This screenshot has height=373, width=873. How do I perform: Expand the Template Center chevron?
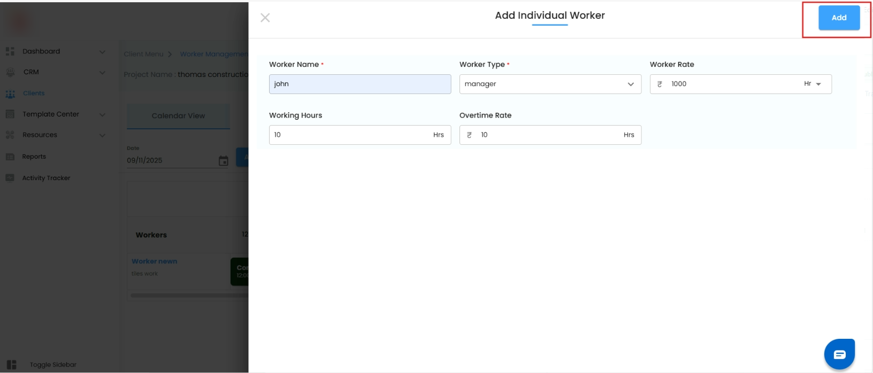click(x=102, y=114)
